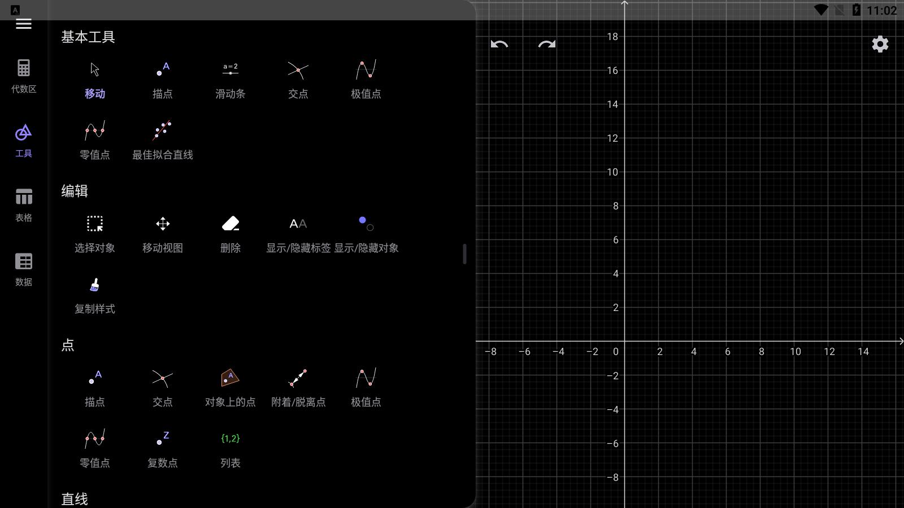Screen dimensions: 904x508
Task: Select 极值点 tool in the 点 section
Action: [366, 387]
